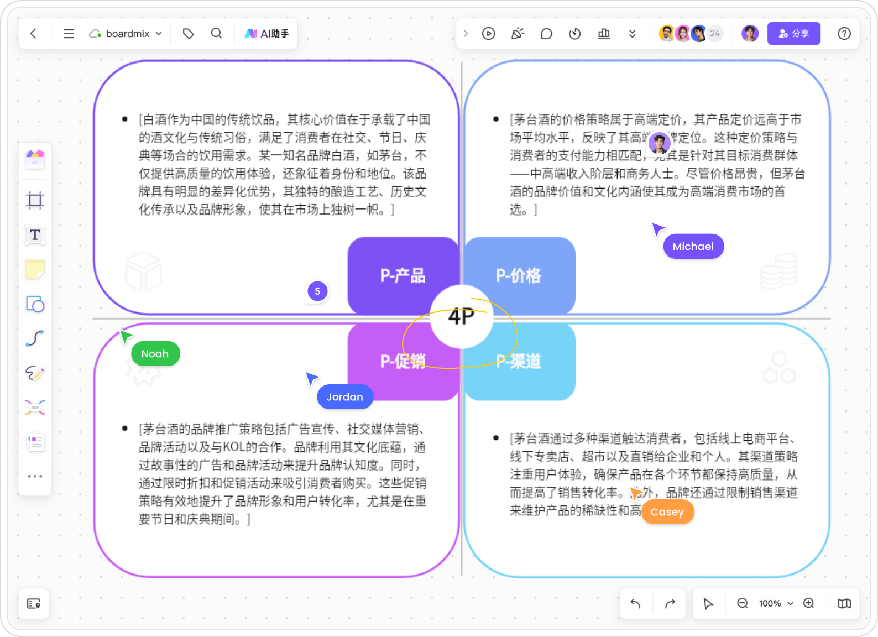Image resolution: width=878 pixels, height=637 pixels.
Task: Collapse the top-right toolbar chevron
Action: tap(466, 34)
